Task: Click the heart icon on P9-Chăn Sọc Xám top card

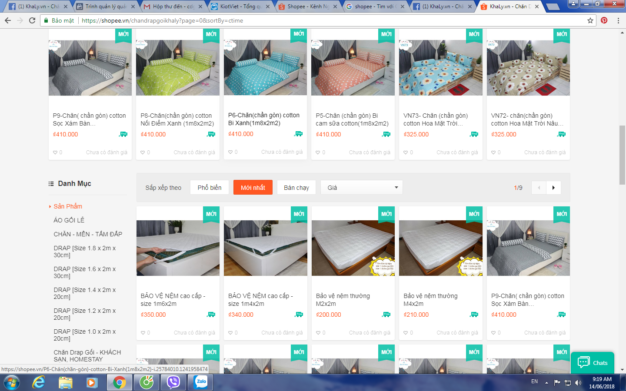Action: (x=55, y=152)
